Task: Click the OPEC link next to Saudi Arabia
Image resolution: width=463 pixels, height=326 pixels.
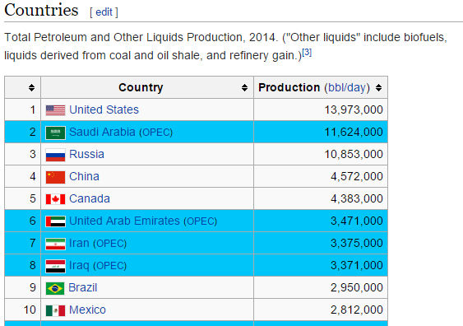Action: click(156, 132)
